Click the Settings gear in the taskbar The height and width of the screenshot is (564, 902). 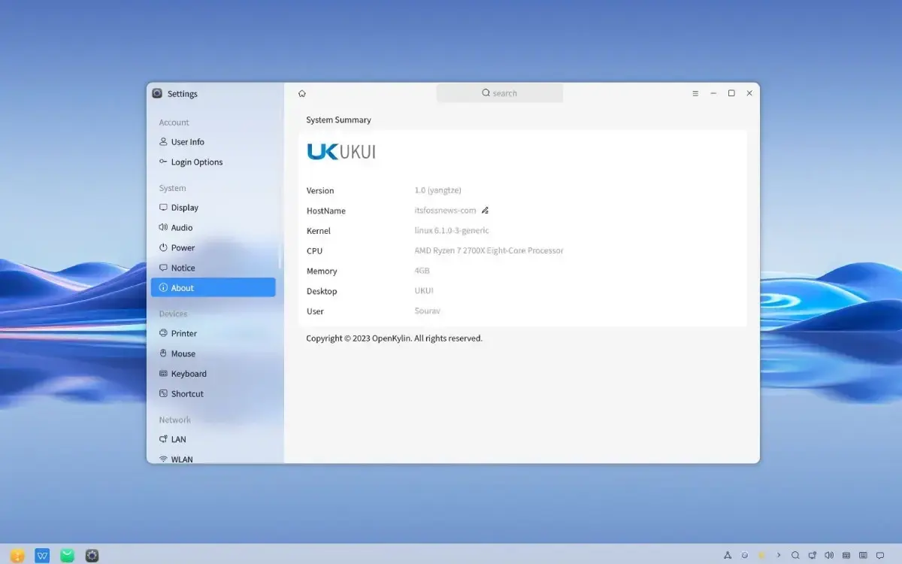(92, 556)
